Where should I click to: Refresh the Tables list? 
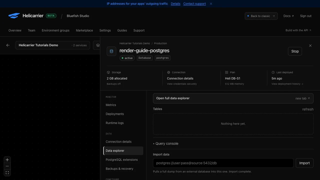tap(308, 109)
